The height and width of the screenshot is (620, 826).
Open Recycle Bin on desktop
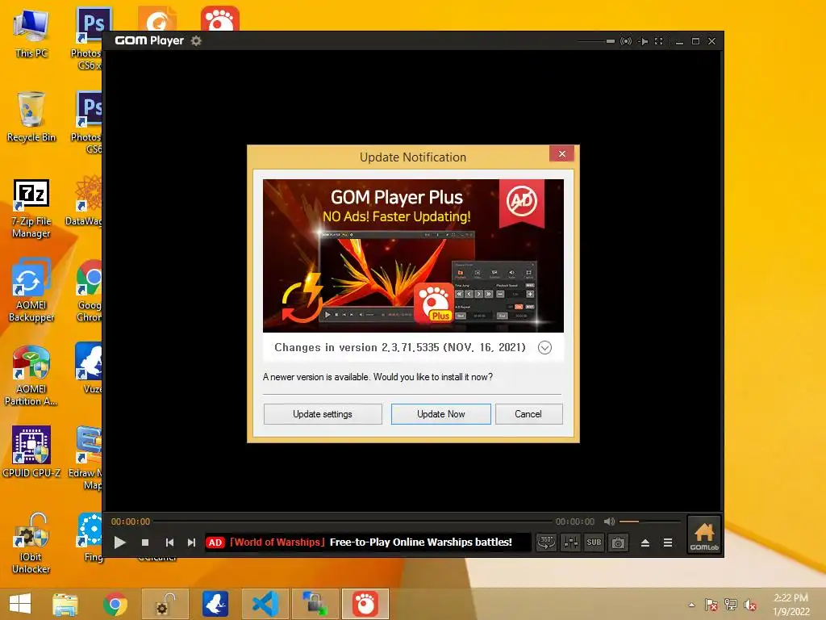(31, 117)
